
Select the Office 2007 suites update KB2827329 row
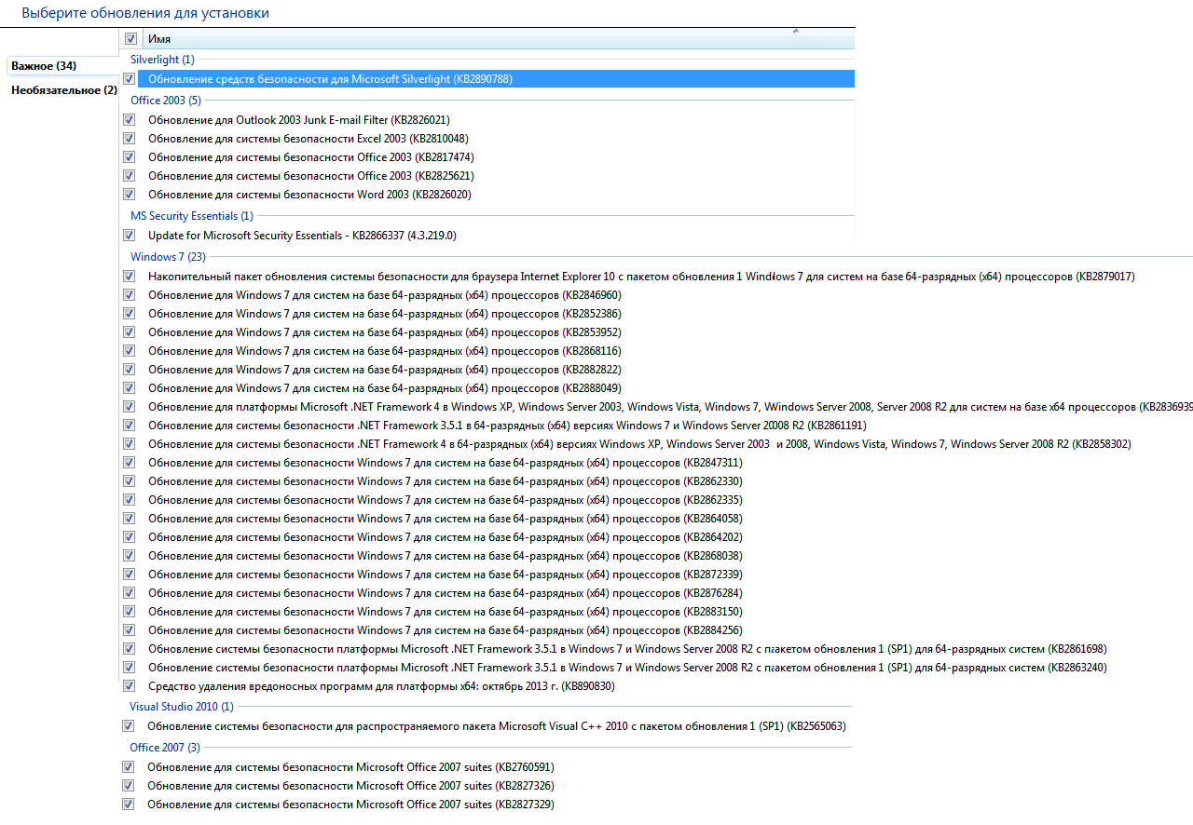coord(350,805)
